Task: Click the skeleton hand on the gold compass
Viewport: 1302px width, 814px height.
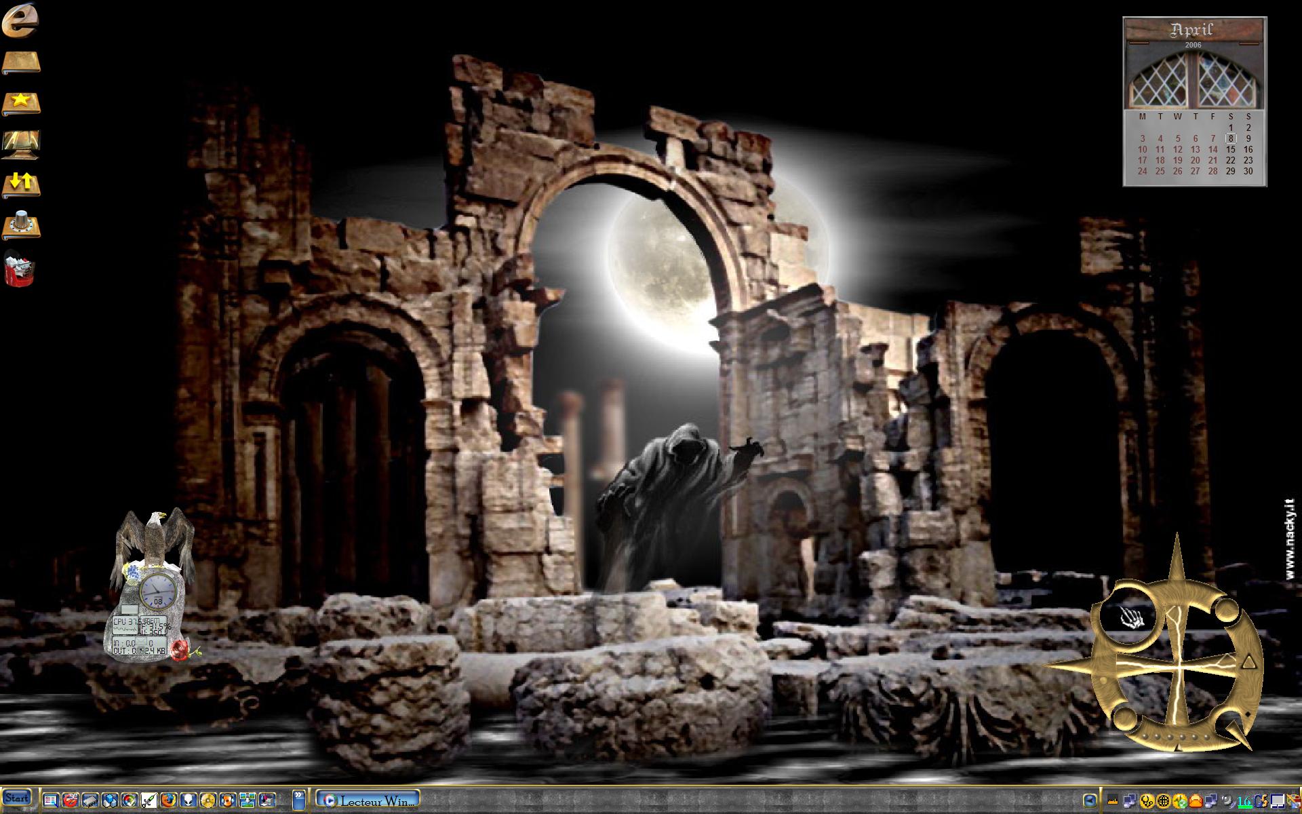Action: [1130, 618]
